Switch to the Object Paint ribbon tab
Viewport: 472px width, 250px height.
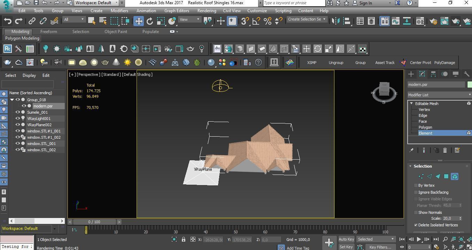[x=116, y=32]
